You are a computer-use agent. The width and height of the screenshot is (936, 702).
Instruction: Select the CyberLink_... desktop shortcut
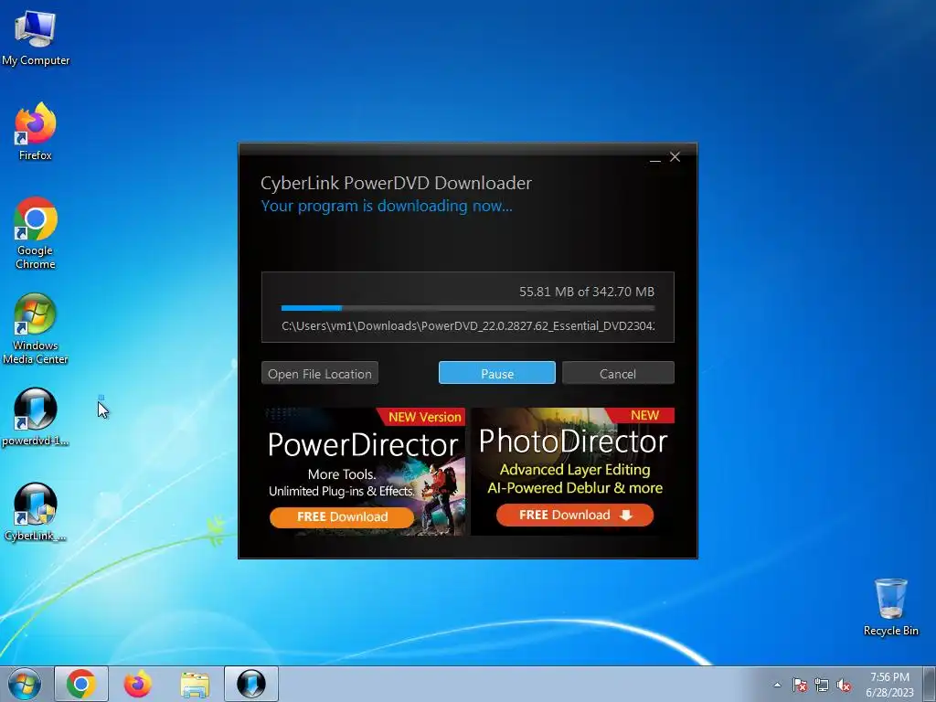[36, 512]
